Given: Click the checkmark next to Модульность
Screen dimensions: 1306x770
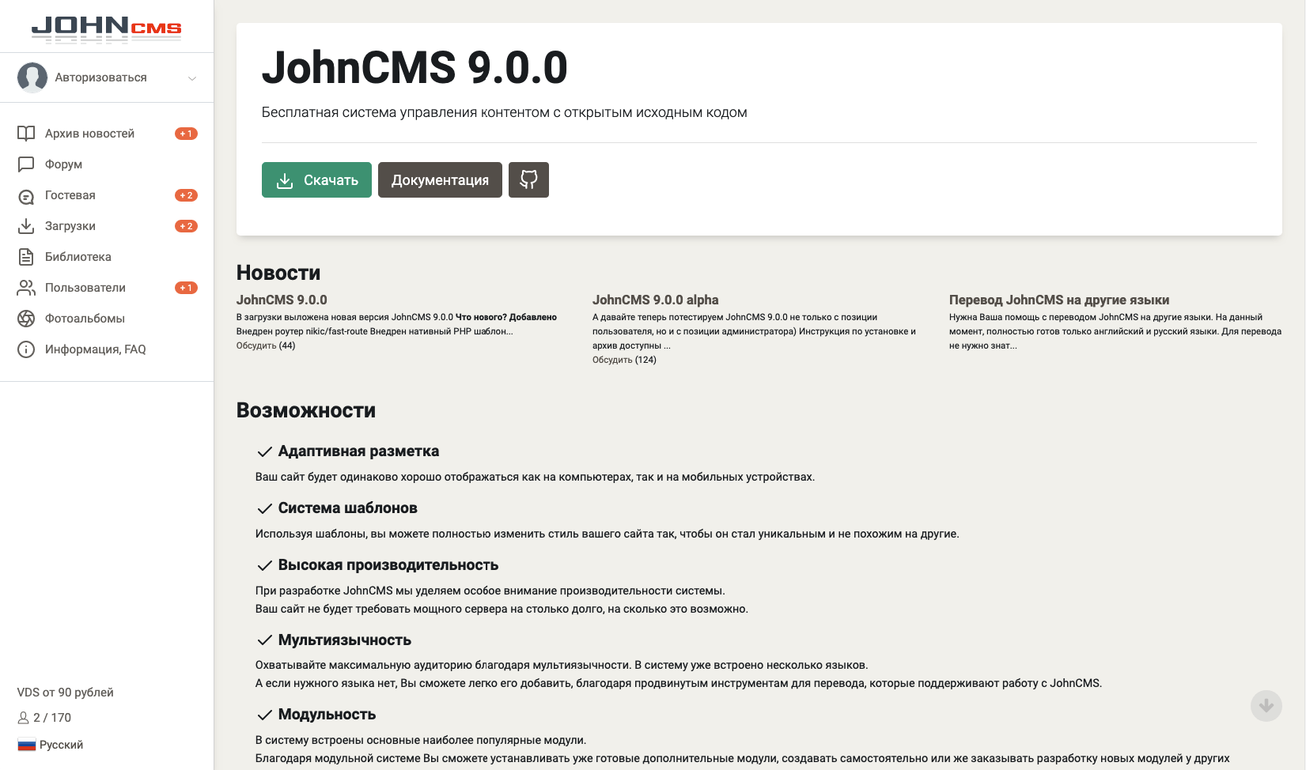Looking at the screenshot, I should (x=265, y=715).
